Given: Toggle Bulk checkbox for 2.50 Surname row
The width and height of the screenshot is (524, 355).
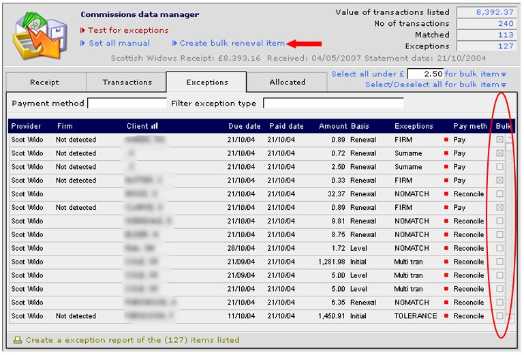Looking at the screenshot, I should click(499, 167).
